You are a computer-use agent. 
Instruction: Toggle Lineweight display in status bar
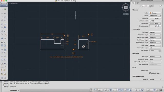[128, 90]
